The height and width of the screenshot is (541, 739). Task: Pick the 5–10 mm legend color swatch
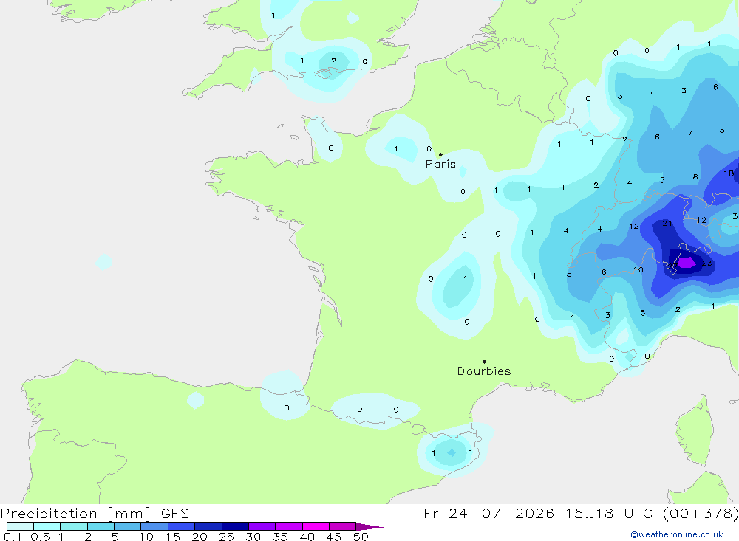pos(127,526)
